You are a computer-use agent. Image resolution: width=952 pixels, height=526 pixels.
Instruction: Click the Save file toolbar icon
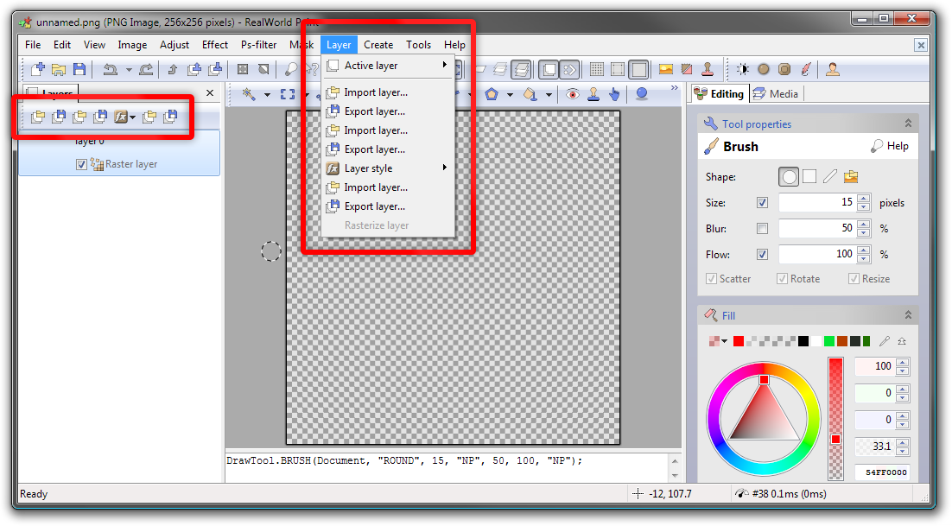pos(79,69)
